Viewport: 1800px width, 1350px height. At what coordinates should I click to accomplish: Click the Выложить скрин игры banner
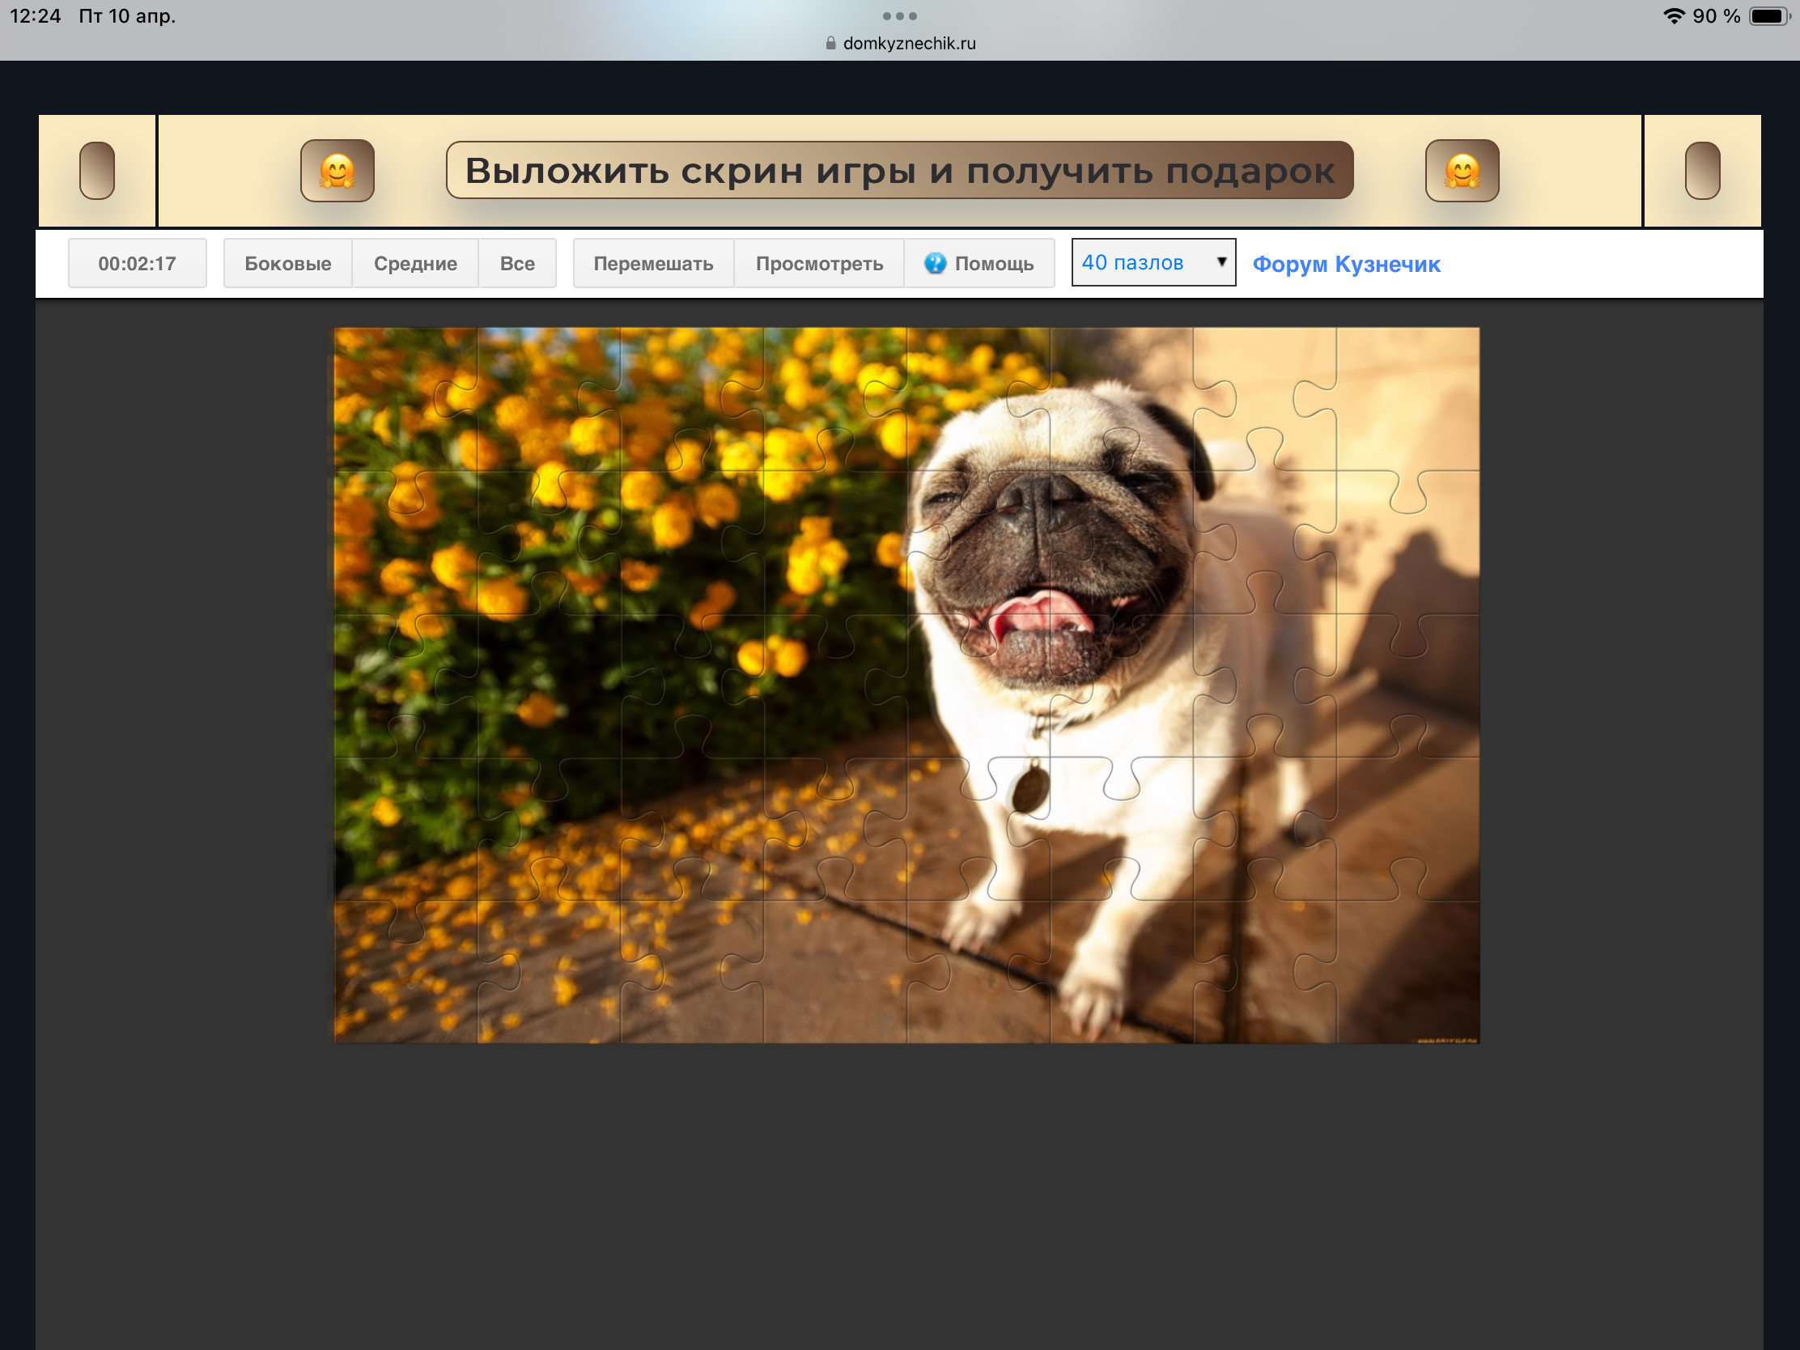point(899,171)
